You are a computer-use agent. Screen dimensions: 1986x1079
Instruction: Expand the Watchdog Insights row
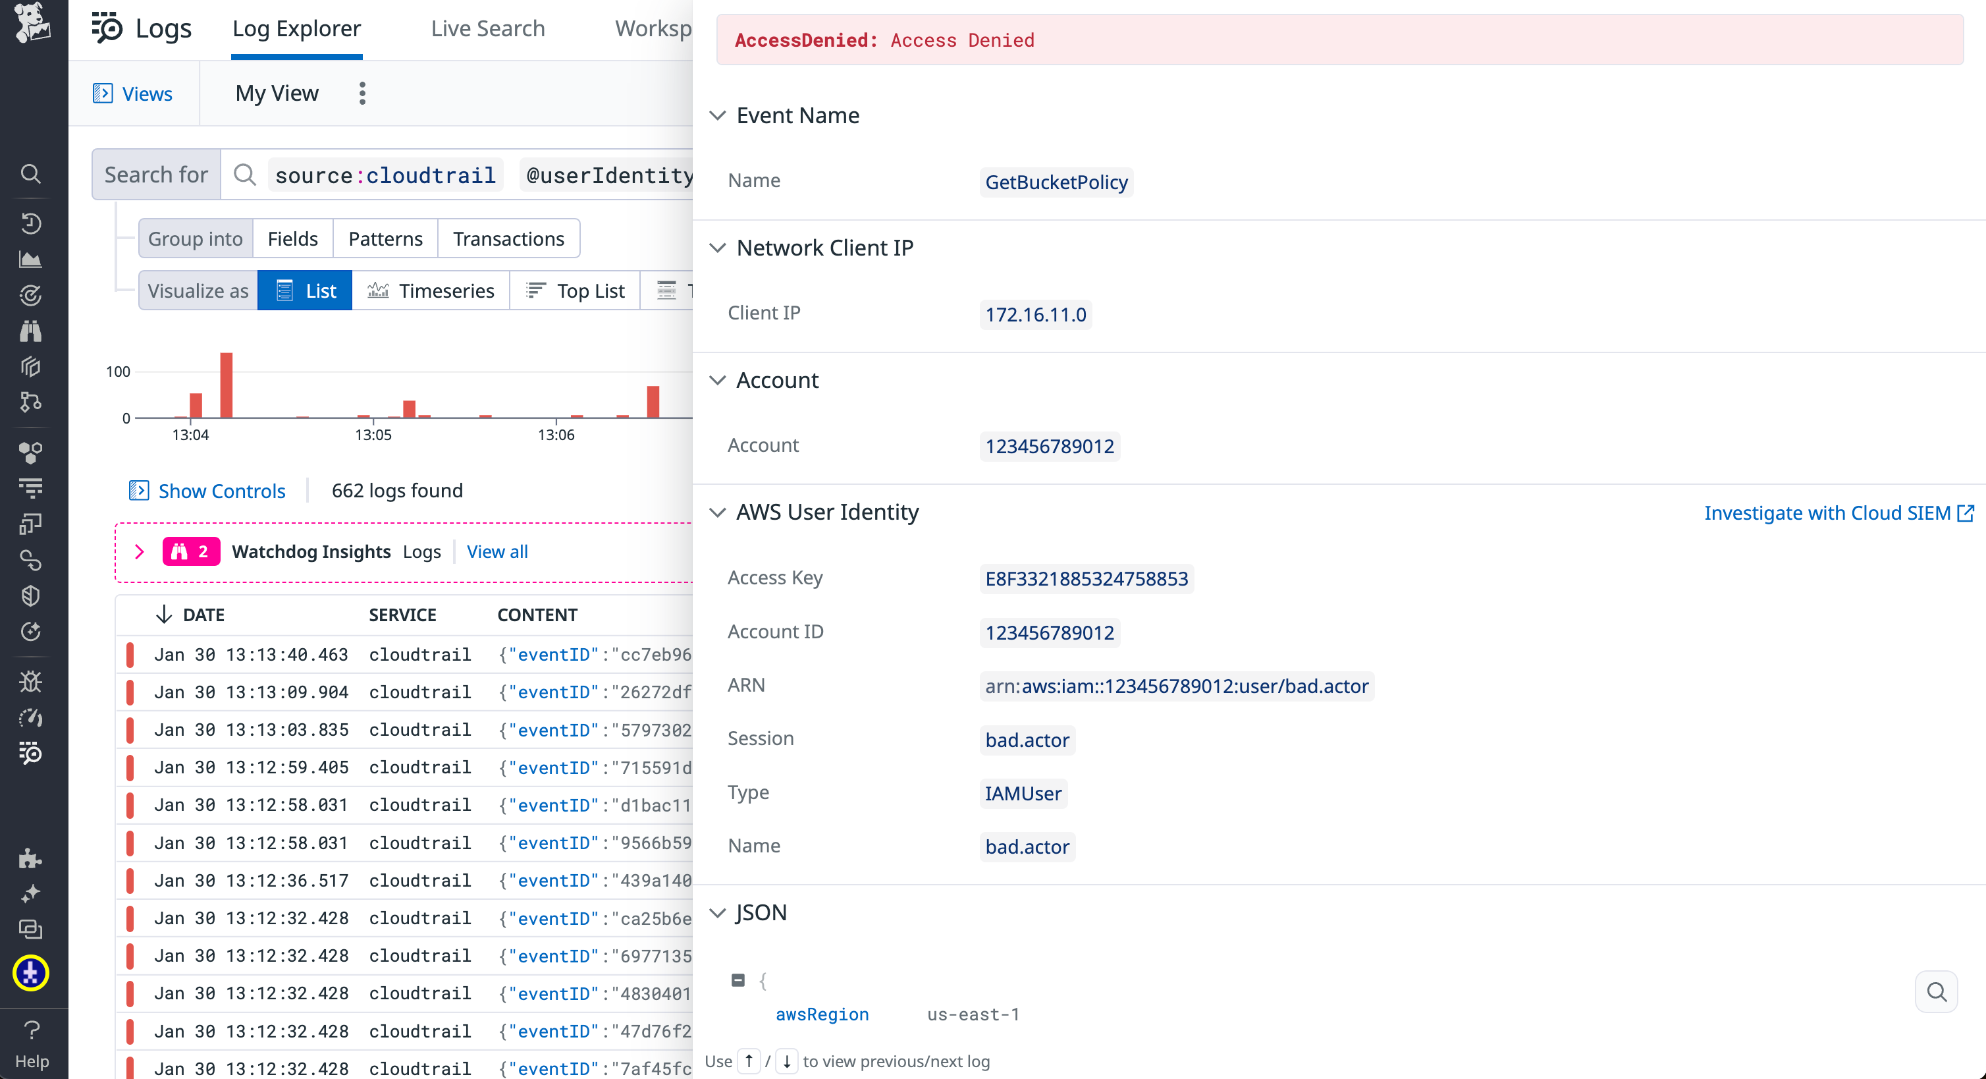(x=140, y=551)
